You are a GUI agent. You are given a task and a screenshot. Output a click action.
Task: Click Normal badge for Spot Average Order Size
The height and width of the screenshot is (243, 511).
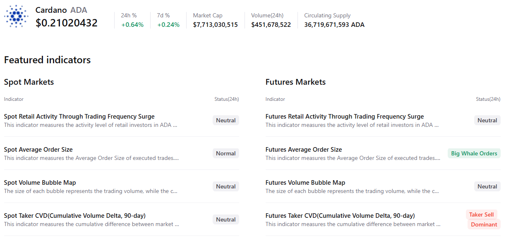[x=226, y=153]
